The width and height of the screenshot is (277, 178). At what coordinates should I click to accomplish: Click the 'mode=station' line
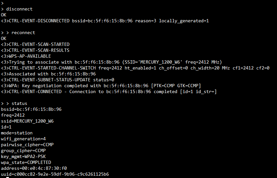click(17, 133)
